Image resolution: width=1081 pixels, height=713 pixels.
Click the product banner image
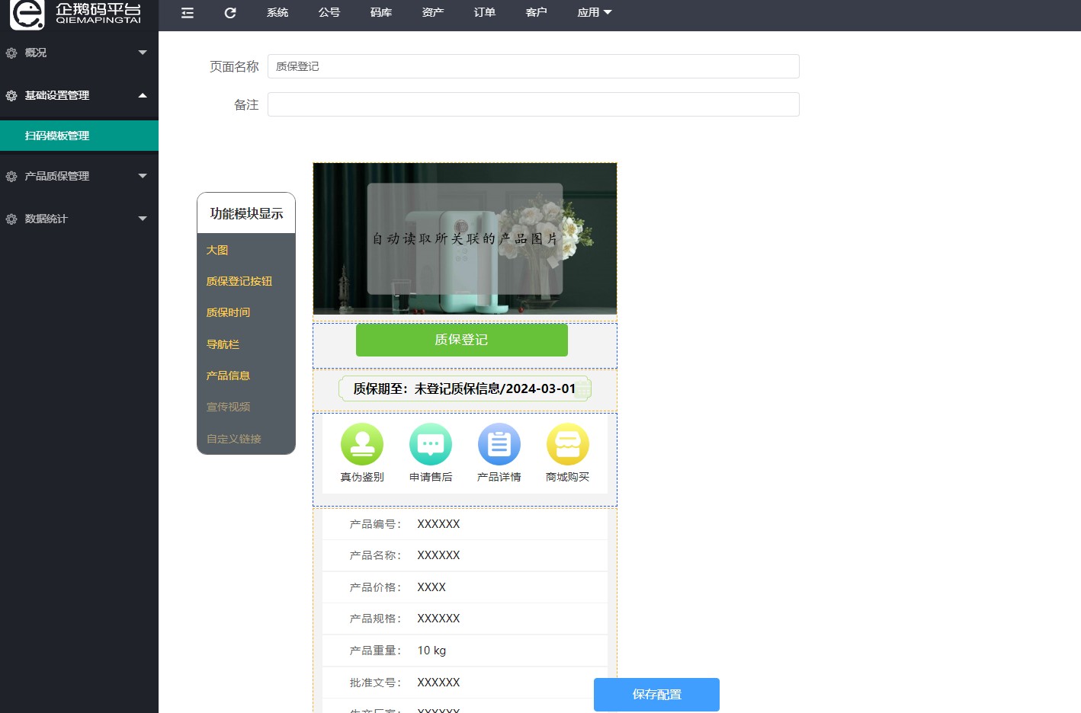point(465,238)
